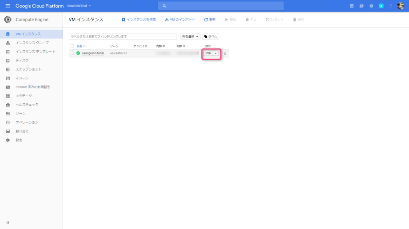Sort by 名前 column header
409x229 pixels.
pos(81,46)
